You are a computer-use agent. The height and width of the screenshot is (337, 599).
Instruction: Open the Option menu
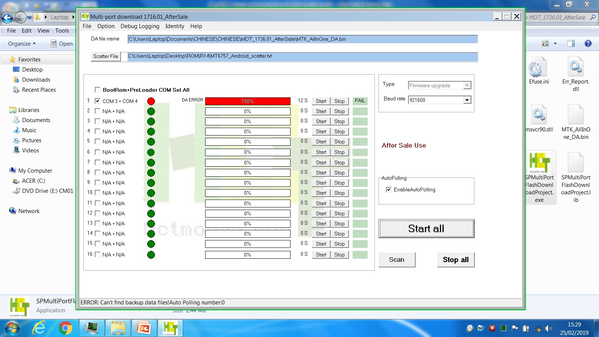pos(106,26)
